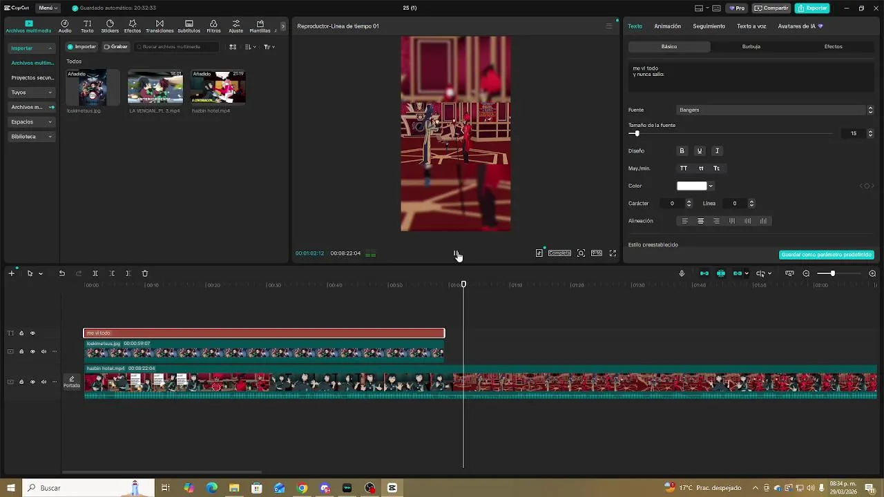Hide the hazbin hotel.mp4 main track
Screen dimensions: 884x497
pyautogui.click(x=32, y=382)
